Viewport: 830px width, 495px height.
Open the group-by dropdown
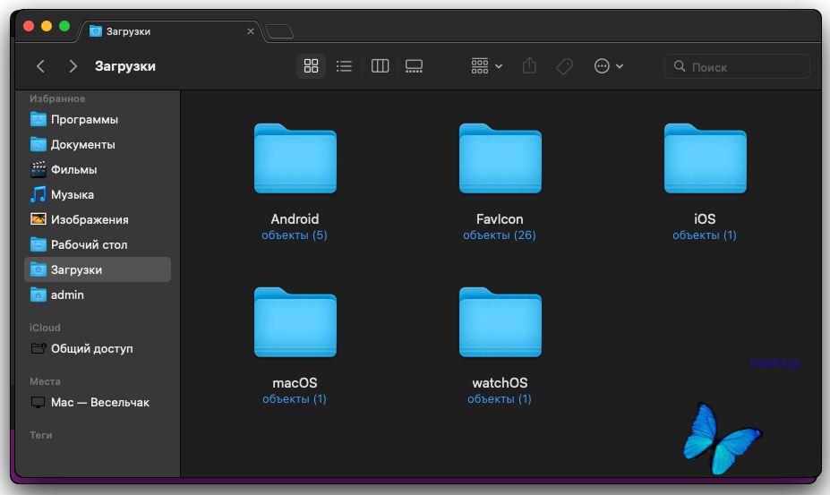coord(486,66)
